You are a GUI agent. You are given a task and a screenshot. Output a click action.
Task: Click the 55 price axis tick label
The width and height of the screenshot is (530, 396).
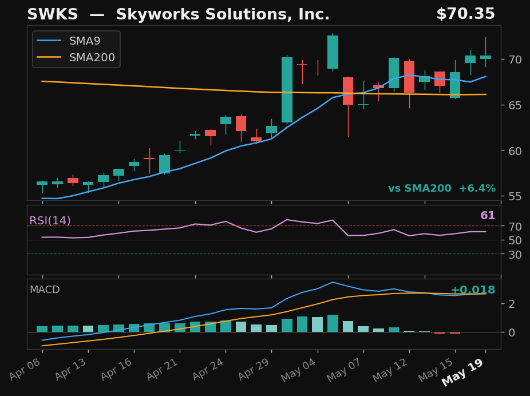click(x=515, y=196)
